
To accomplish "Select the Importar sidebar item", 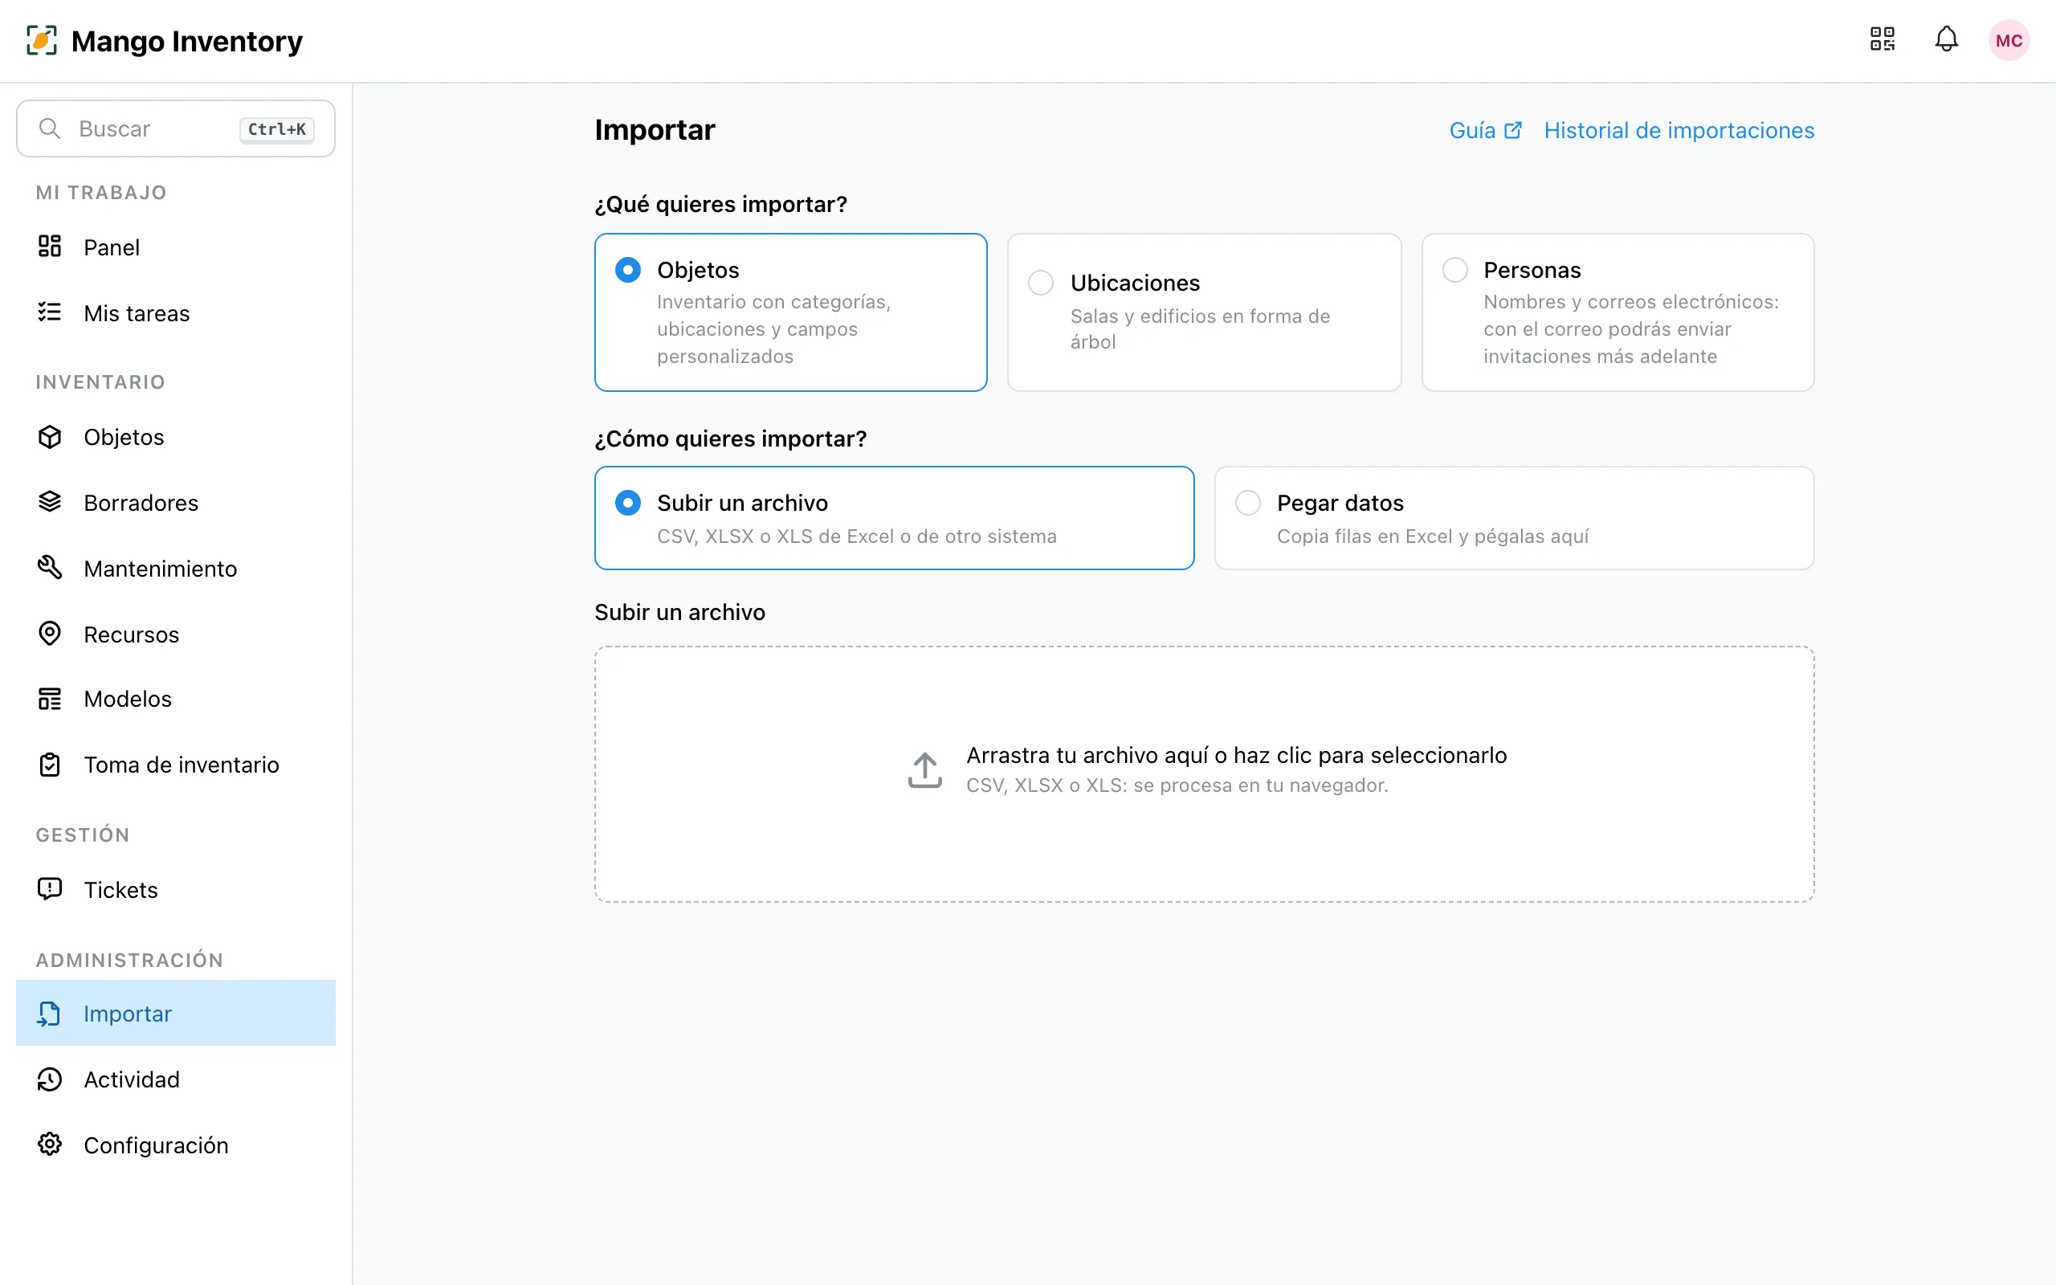I will (x=176, y=1013).
